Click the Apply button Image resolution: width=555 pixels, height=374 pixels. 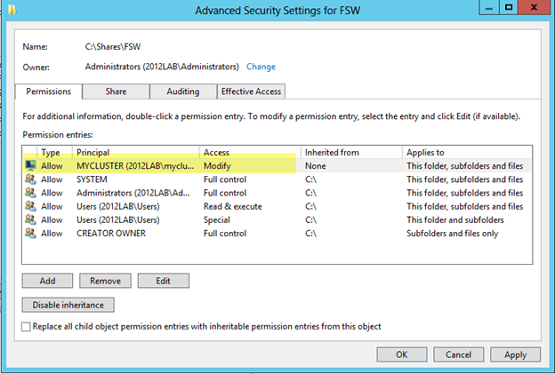point(516,354)
